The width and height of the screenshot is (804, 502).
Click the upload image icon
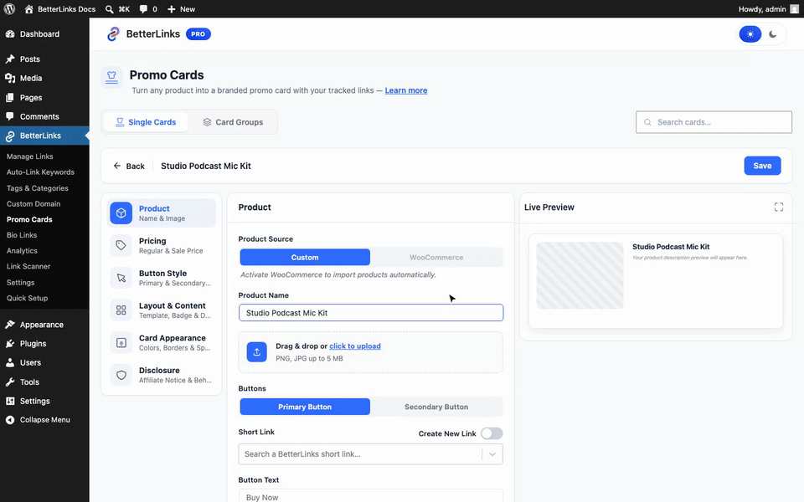(257, 352)
